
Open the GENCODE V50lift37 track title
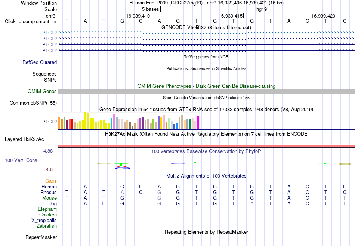(x=206, y=27)
